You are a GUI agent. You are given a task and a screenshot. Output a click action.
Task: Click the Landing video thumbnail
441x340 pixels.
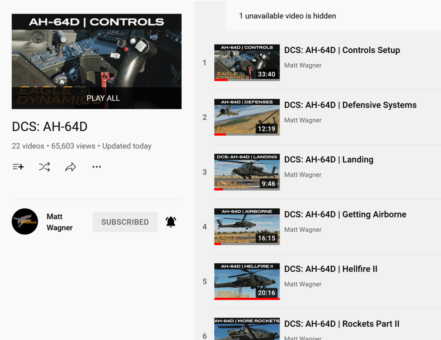247,172
